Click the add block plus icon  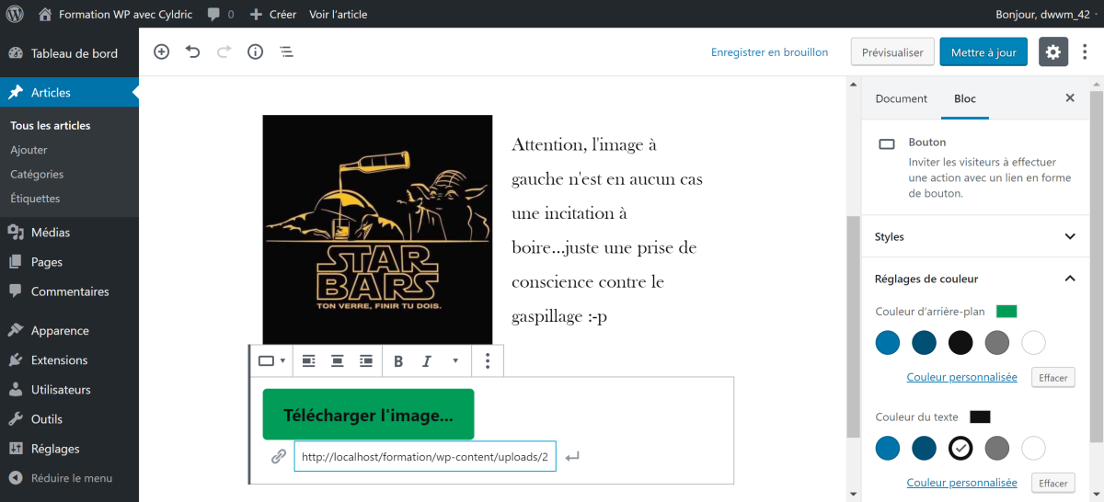tap(162, 52)
